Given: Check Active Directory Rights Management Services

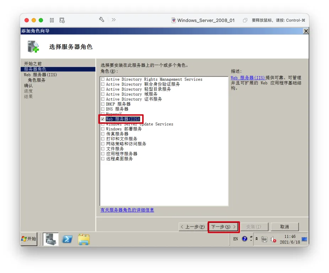Looking at the screenshot, I should point(103,79).
